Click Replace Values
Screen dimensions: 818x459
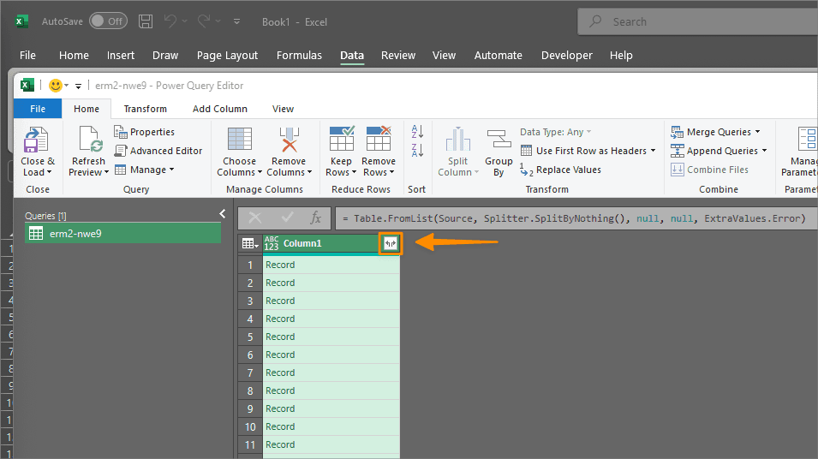560,170
